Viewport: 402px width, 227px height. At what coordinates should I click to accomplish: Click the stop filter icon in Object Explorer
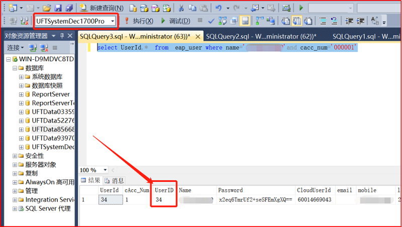coord(55,48)
